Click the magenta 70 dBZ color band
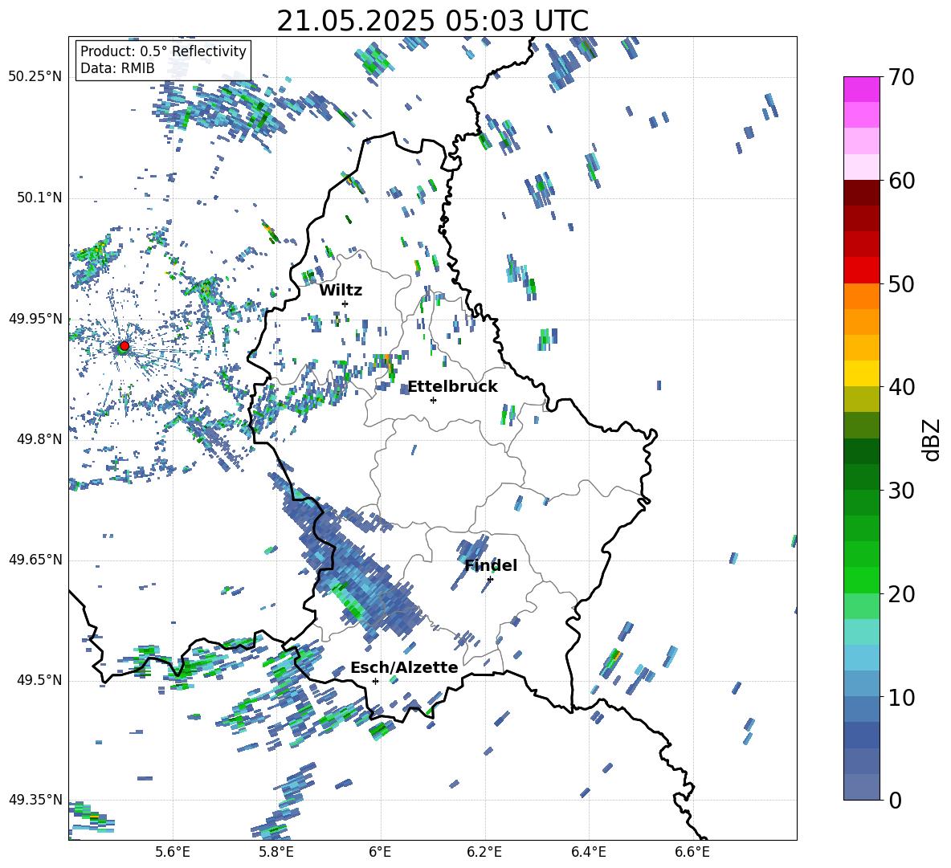The height and width of the screenshot is (868, 951). (861, 89)
